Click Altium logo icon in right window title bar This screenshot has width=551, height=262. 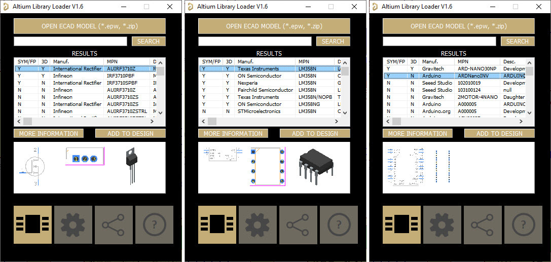(x=375, y=6)
